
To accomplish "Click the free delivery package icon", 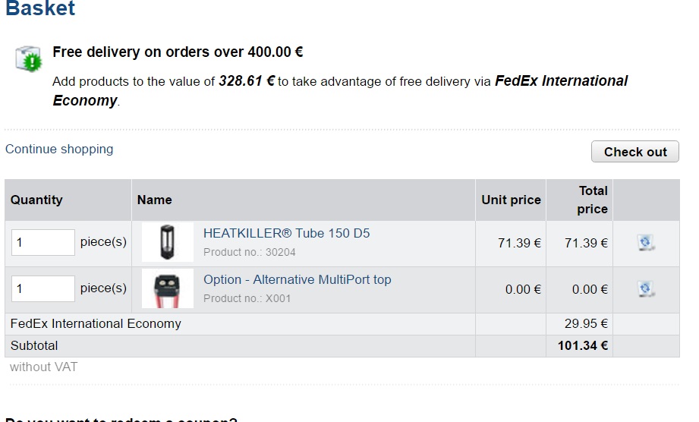I will point(28,58).
